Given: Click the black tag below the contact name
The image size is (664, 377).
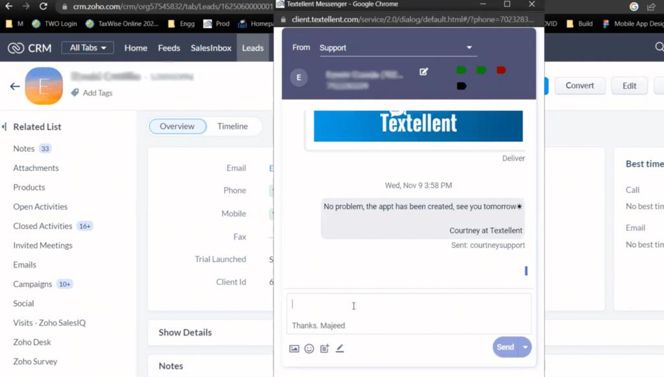Looking at the screenshot, I should 462,84.
